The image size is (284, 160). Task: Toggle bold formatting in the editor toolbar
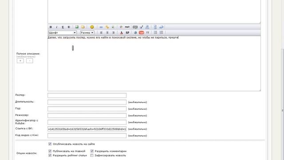pyautogui.click(x=51, y=27)
